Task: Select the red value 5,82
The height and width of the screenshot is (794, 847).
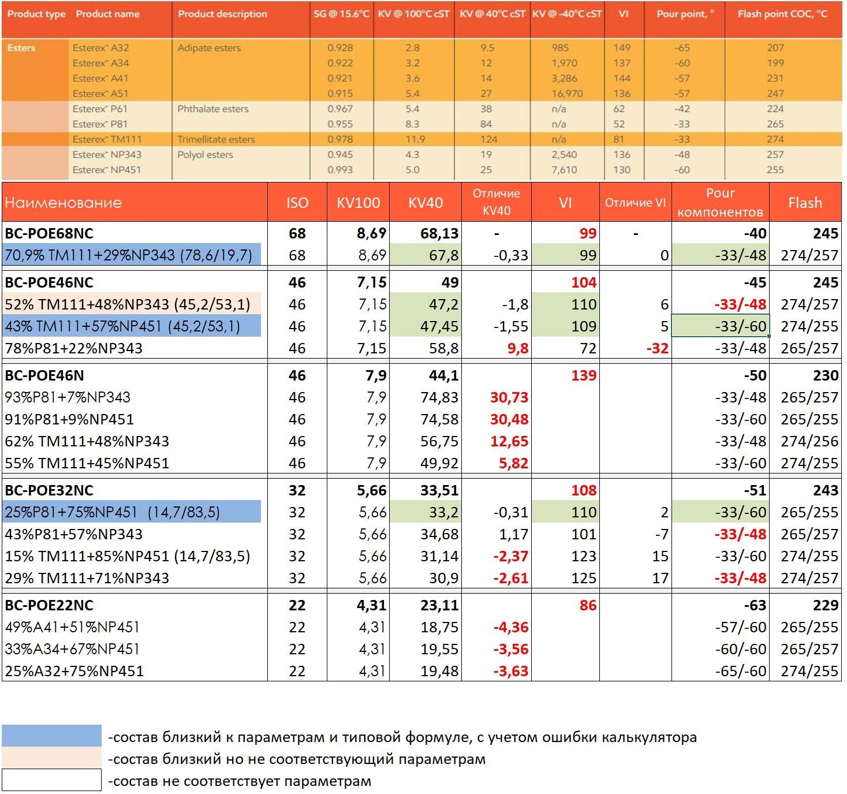Action: click(x=513, y=463)
